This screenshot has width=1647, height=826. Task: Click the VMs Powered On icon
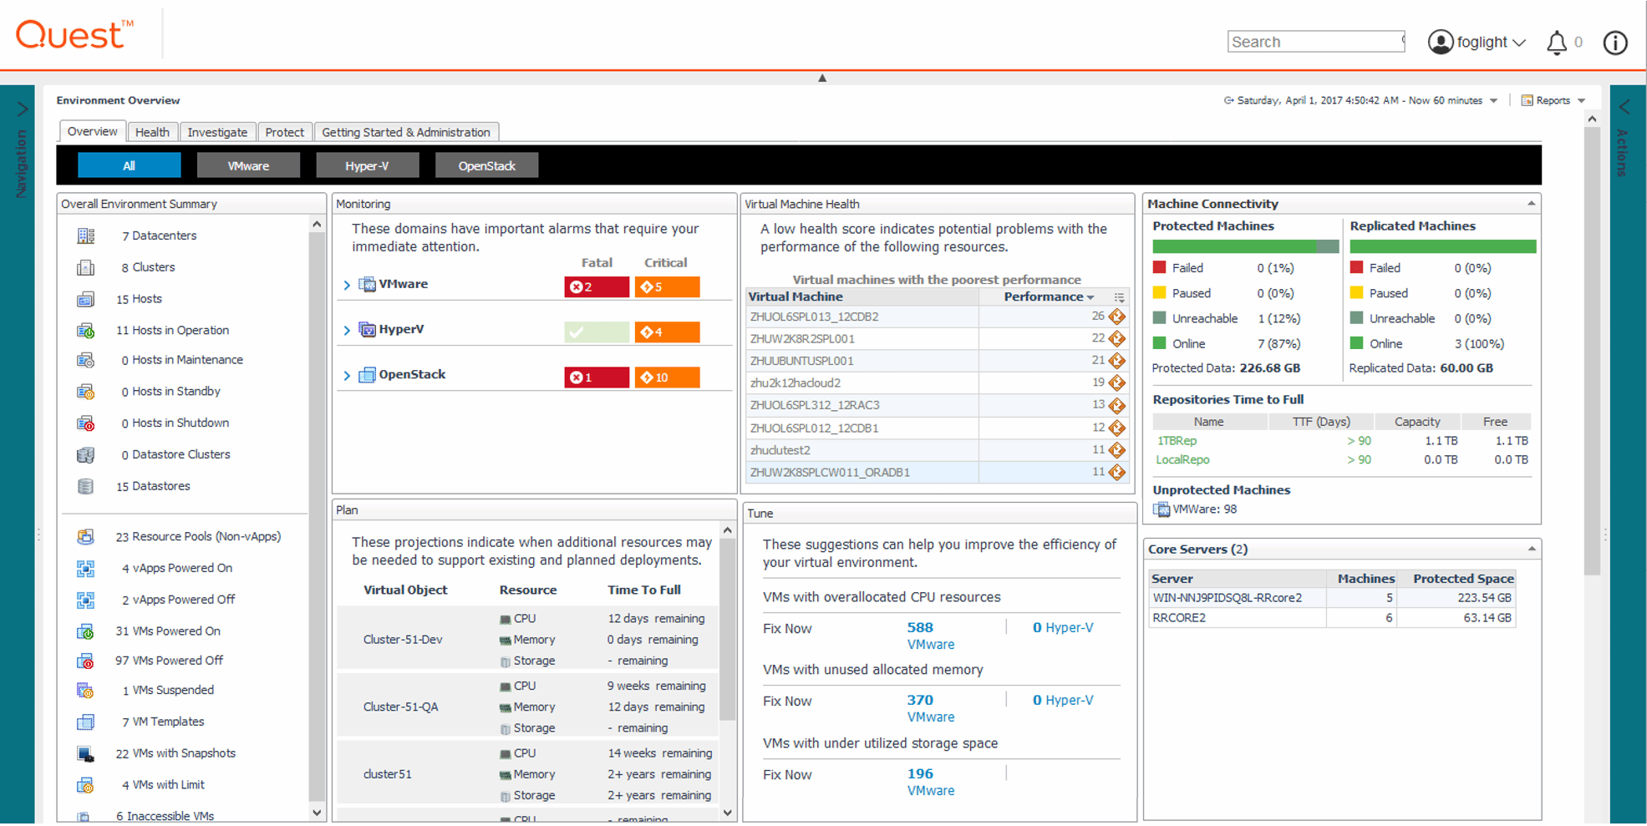pos(85,631)
